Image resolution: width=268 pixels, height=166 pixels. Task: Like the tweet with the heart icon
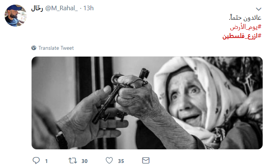click(109, 160)
